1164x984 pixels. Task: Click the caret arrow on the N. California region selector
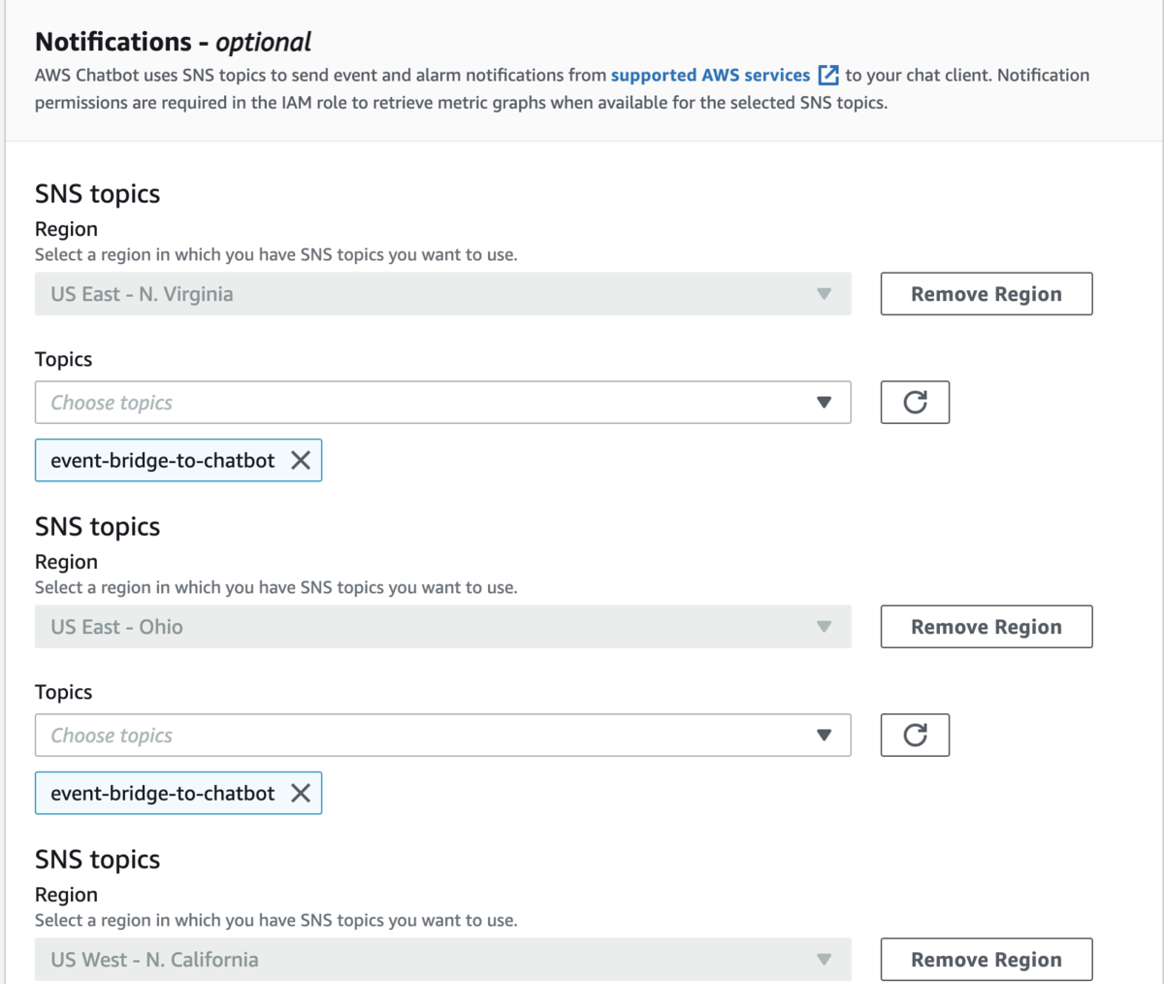tap(824, 960)
